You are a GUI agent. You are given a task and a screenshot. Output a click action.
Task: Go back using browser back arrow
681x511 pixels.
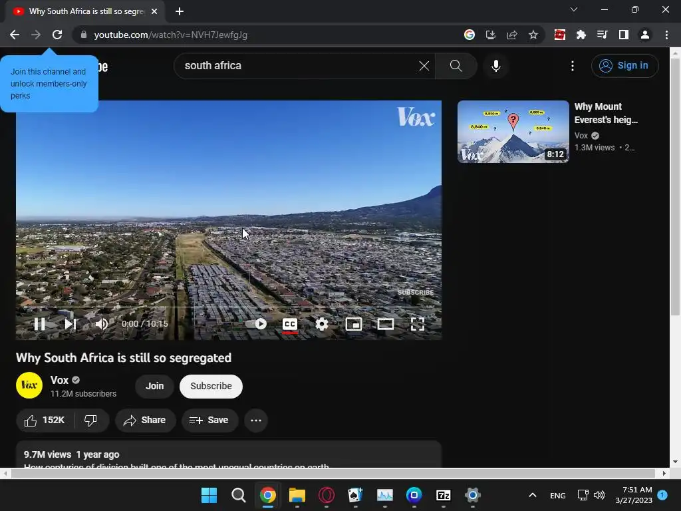pyautogui.click(x=15, y=35)
